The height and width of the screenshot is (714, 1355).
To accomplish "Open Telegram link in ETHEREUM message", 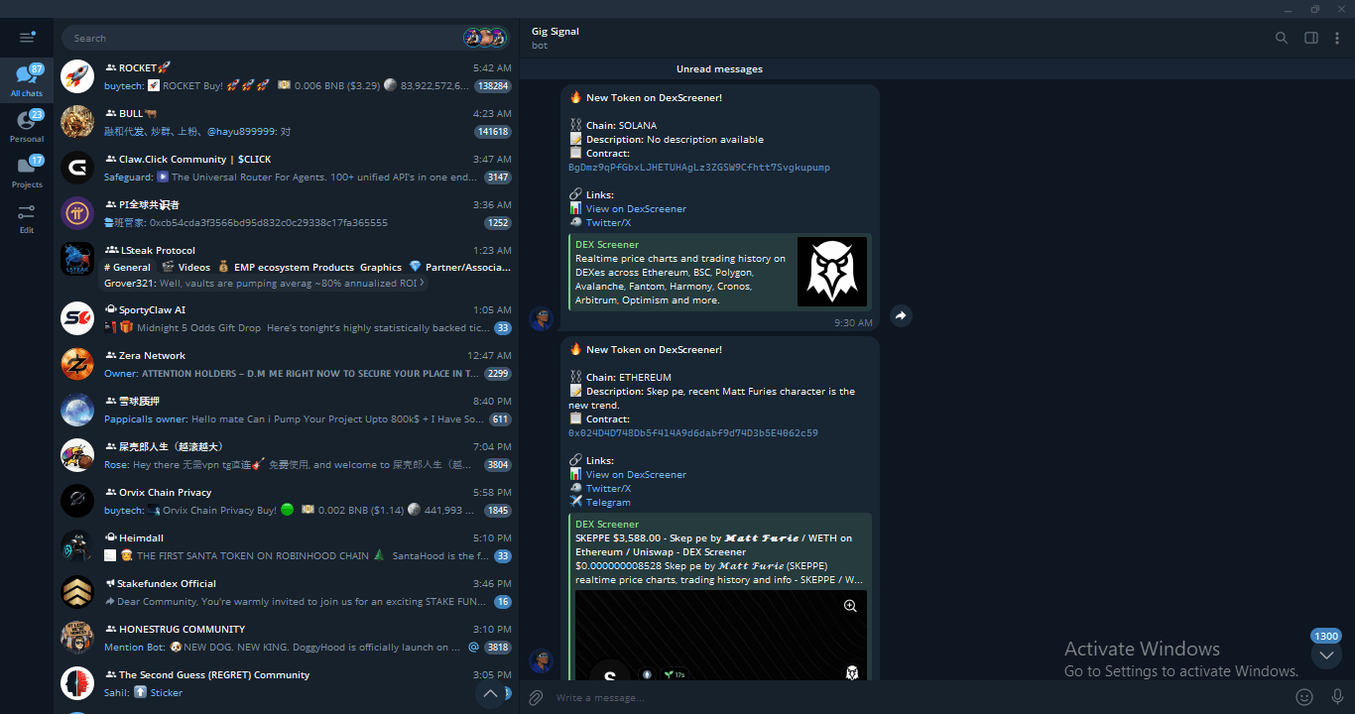I will coord(608,502).
